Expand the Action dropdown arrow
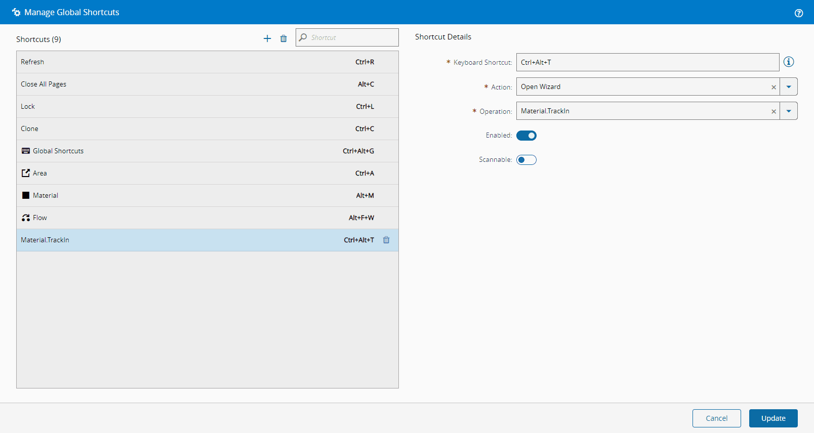The width and height of the screenshot is (814, 433). [x=789, y=86]
